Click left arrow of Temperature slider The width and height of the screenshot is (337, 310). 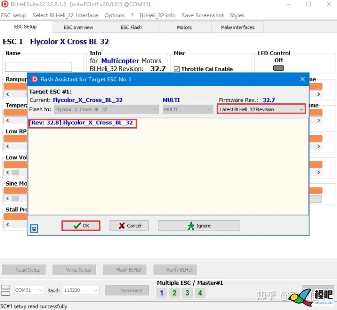(8, 120)
